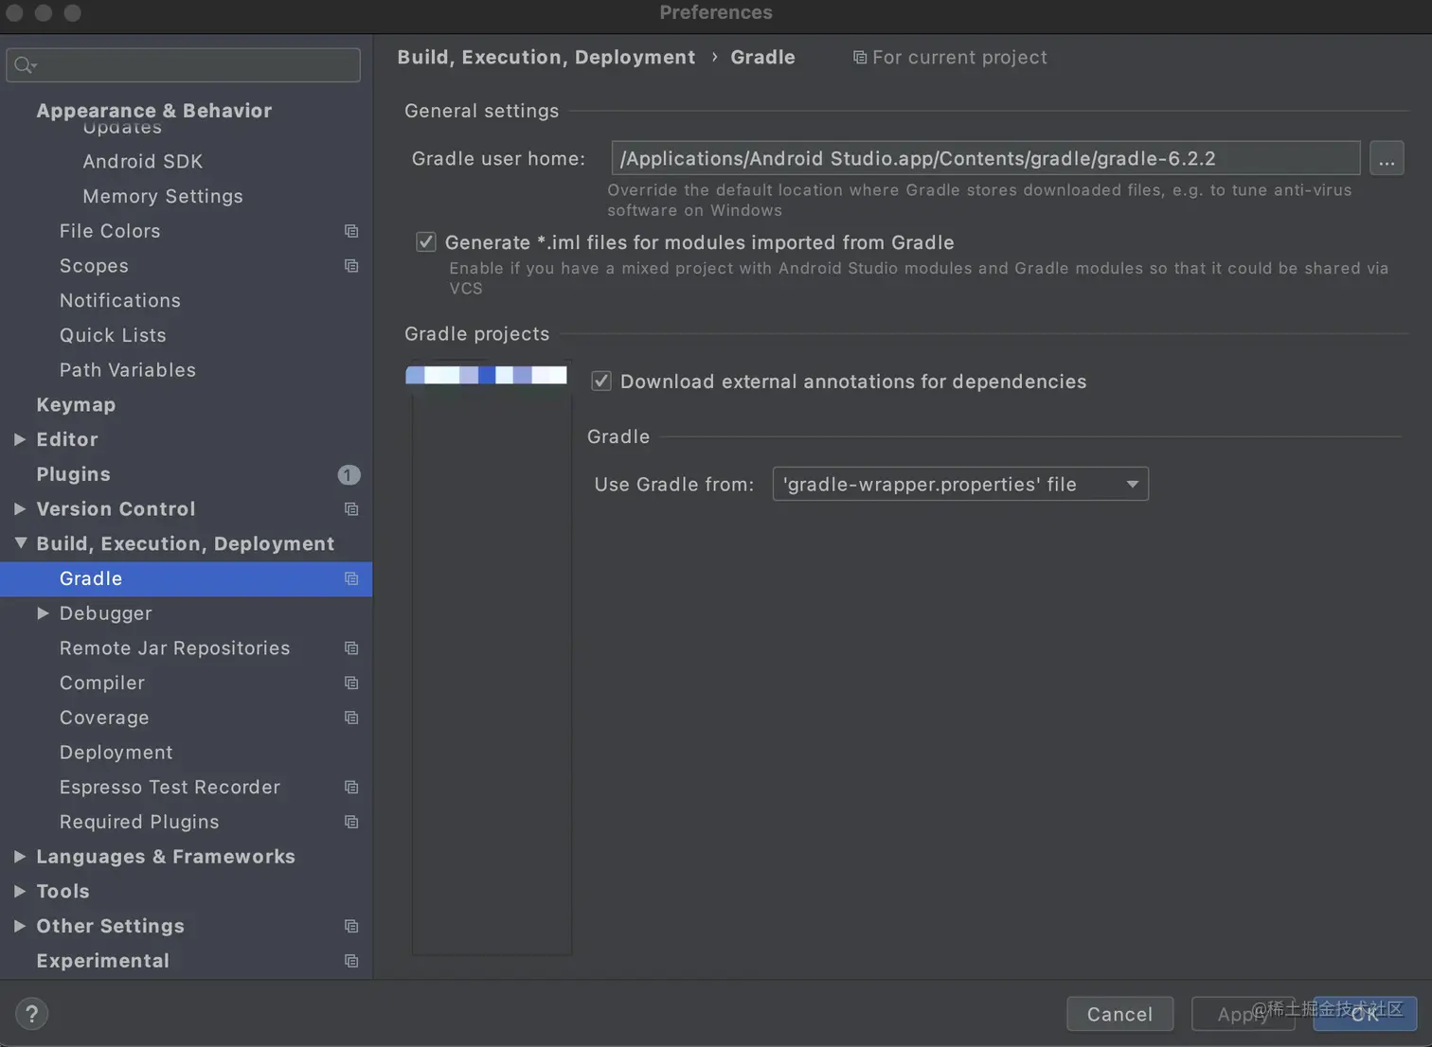Open the Plugins settings page
Viewport: 1432px width, 1047px height.
73,474
